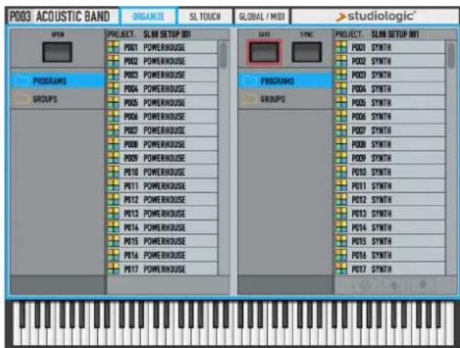Screen dimensions: 460x348
Task: Click the grid icon of right P016 SYNTH
Action: (x=341, y=255)
